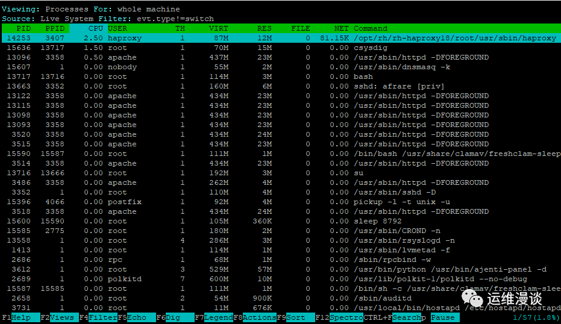Select the hostapd process row 3731
Viewport: 561px width, 324px height.
(x=281, y=308)
